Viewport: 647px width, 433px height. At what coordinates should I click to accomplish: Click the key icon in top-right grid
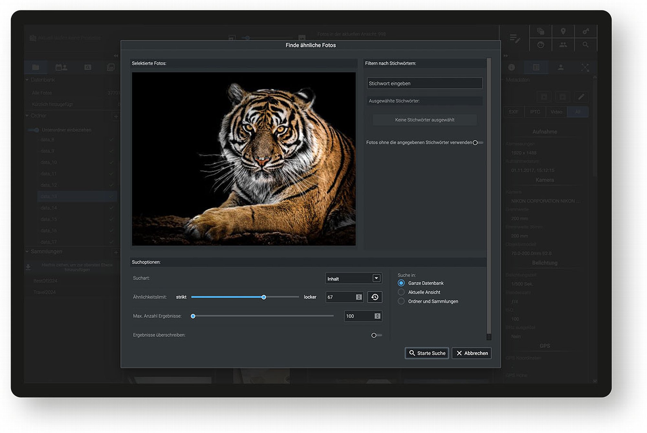click(586, 31)
